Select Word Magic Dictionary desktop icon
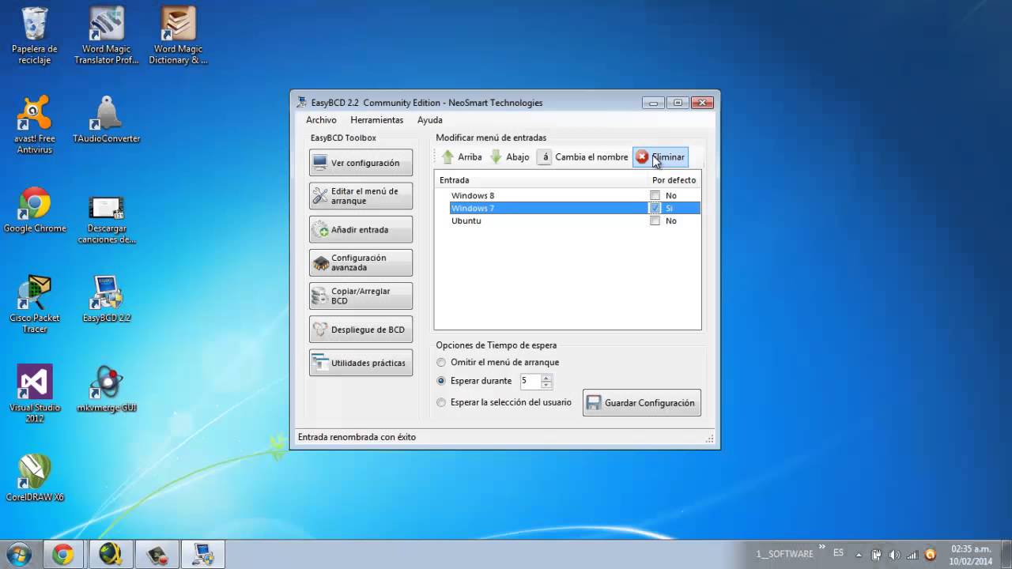The image size is (1012, 569). [x=178, y=36]
